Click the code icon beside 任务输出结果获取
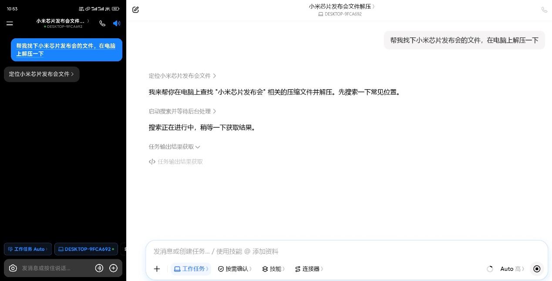Viewport: 552px width, 281px height. (152, 162)
